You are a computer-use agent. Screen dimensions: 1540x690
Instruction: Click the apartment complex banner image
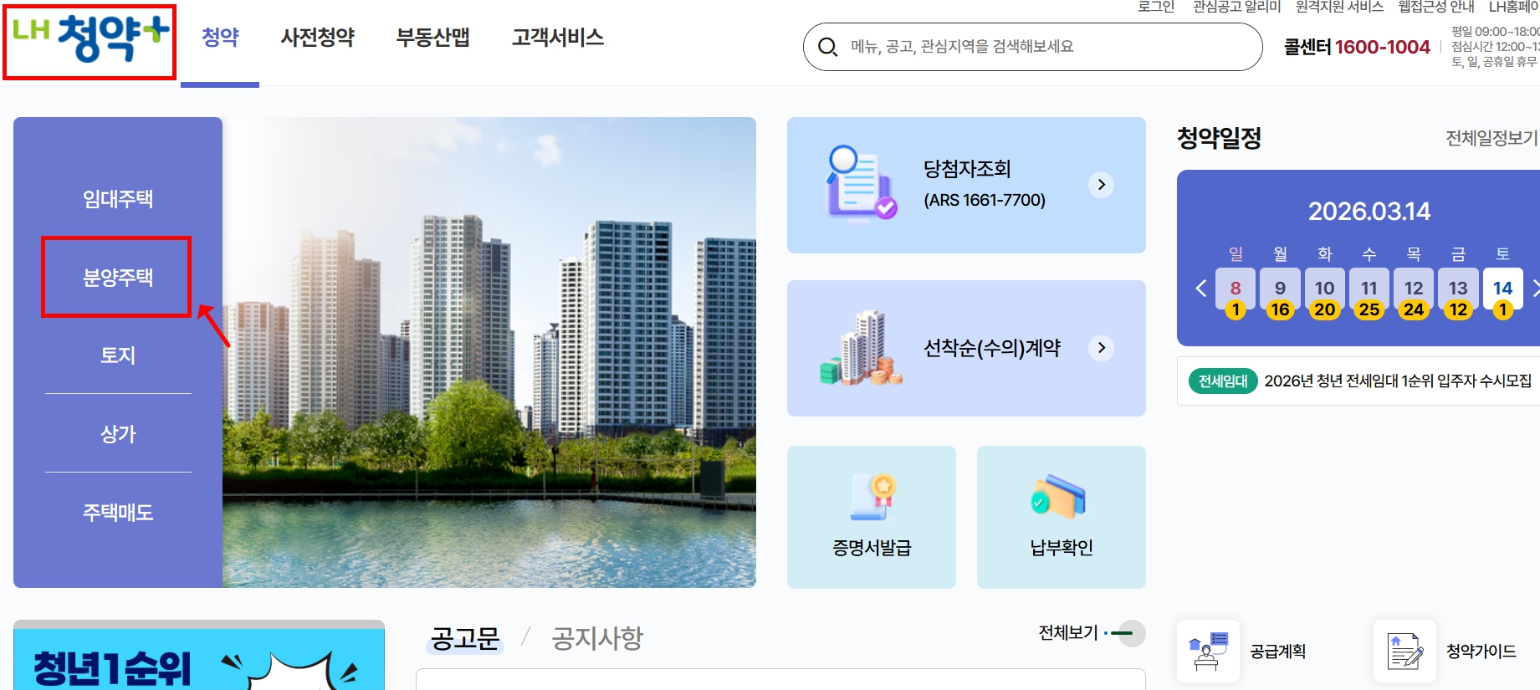489,352
